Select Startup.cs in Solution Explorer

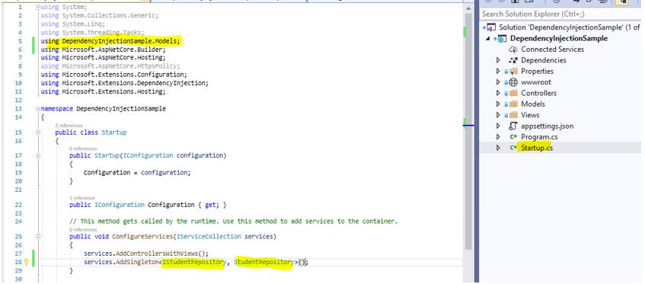537,148
